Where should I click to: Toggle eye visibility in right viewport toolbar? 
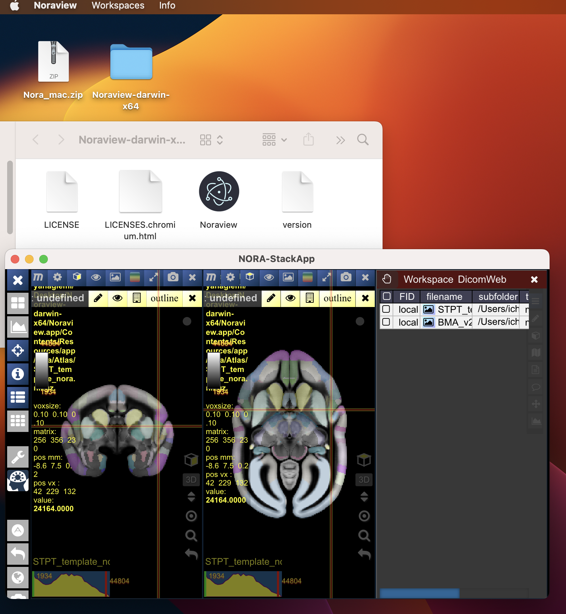click(x=269, y=277)
